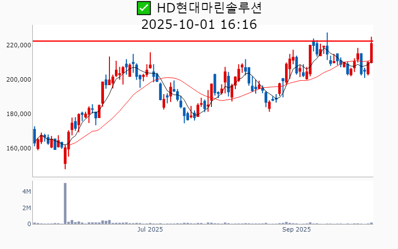
Task: Click the red horizontal resistance line
Action: [x=199, y=41]
